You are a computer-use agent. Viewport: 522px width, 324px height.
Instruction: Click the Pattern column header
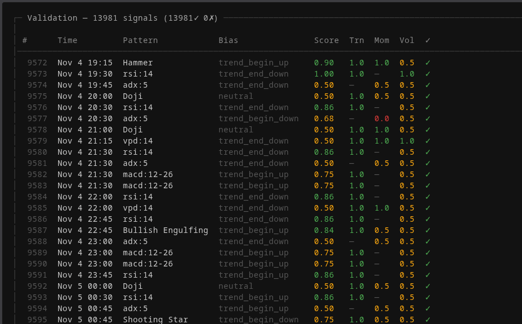coord(140,40)
